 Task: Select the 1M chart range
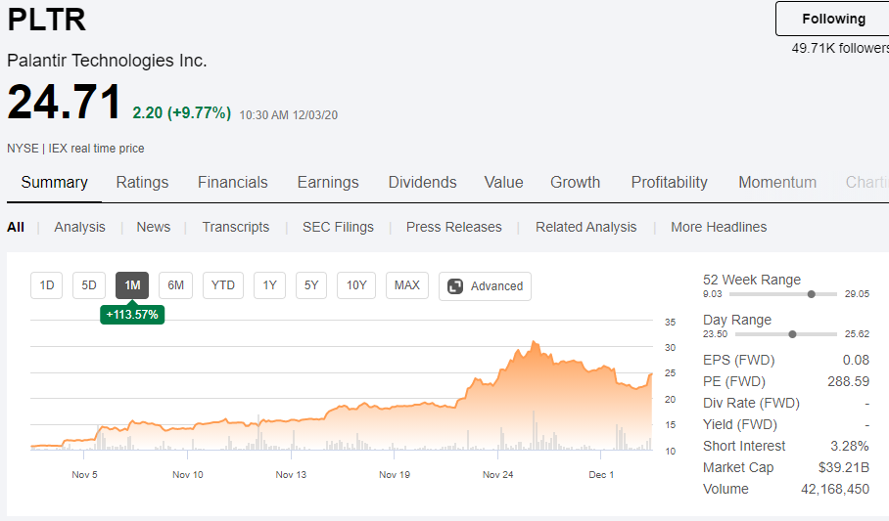tap(132, 285)
